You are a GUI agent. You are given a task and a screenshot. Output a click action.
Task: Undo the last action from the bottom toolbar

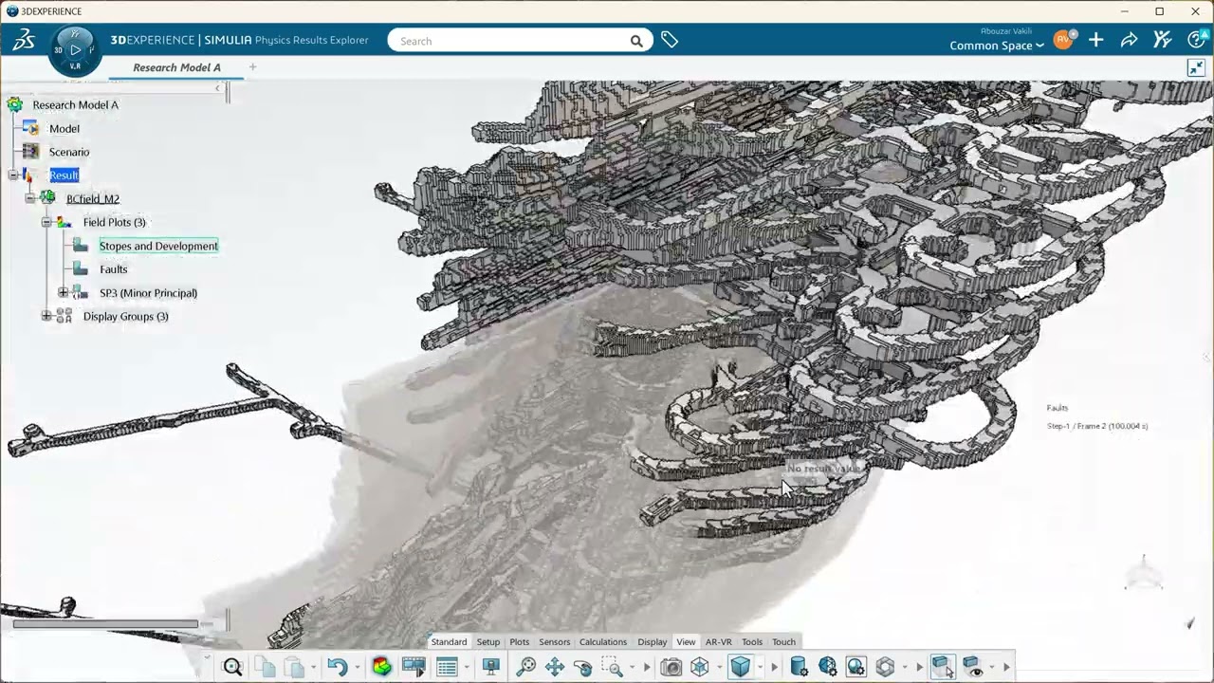pos(337,667)
